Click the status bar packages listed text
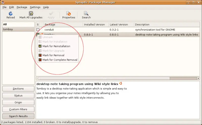 (x=49, y=122)
